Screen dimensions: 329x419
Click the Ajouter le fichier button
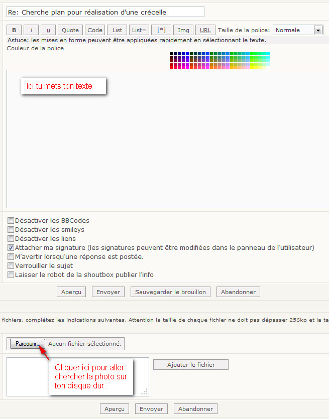tap(190, 365)
